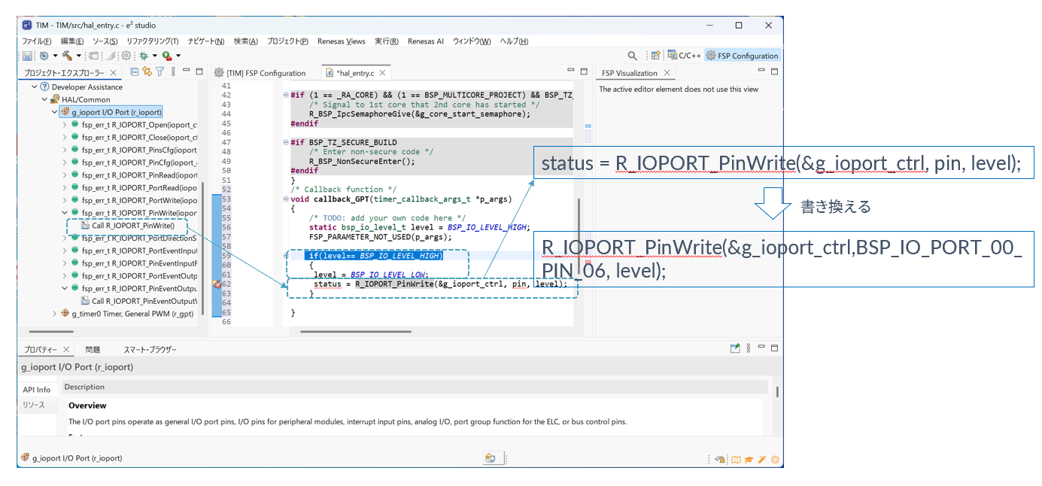Viewport: 1042px width, 486px height.
Task: Click the magnifier Search icon
Action: pos(633,56)
